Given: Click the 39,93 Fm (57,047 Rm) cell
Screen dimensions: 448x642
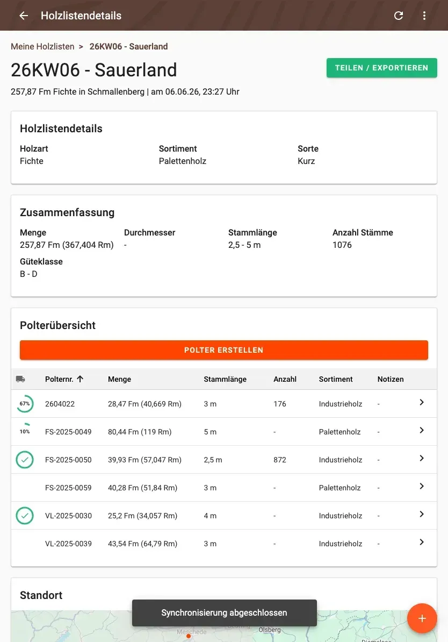Looking at the screenshot, I should click(144, 460).
